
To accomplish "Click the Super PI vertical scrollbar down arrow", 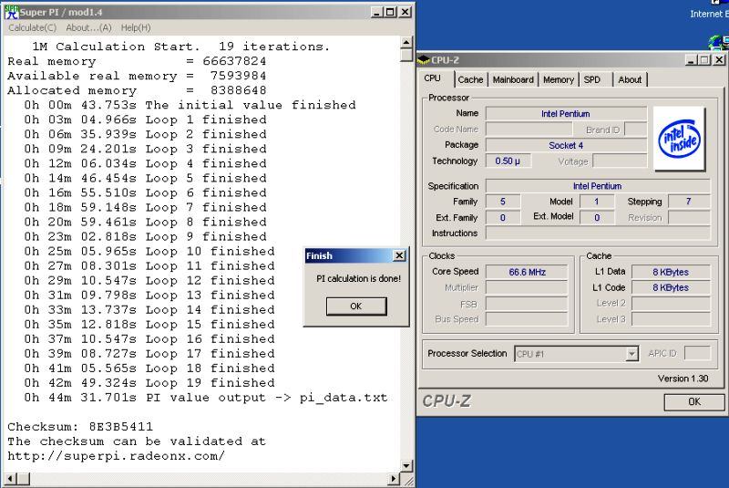I will click(406, 465).
